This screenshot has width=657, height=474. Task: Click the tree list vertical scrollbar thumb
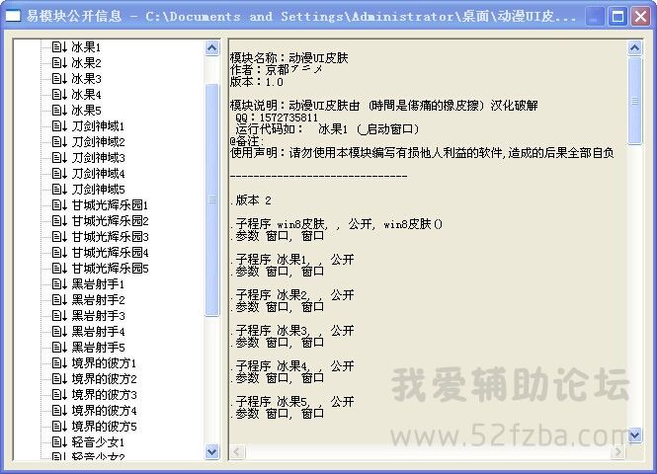point(212,200)
